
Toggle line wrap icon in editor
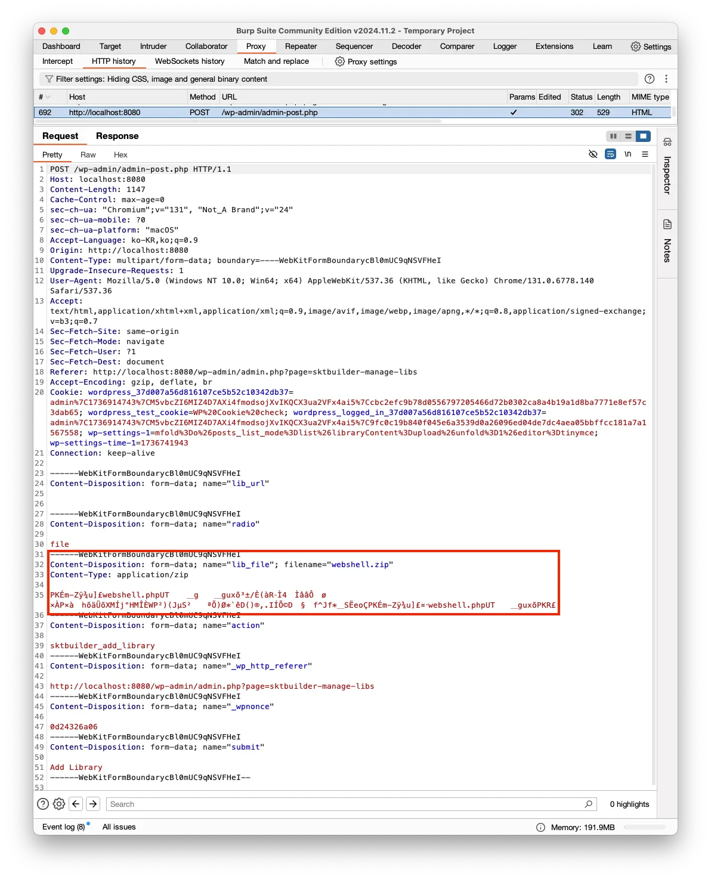click(610, 154)
